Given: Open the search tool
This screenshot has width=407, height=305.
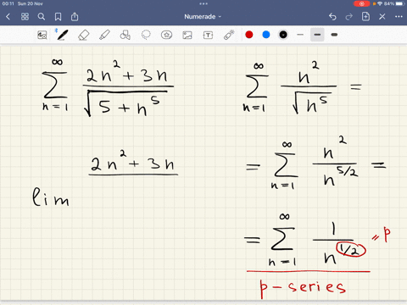Looking at the screenshot, I should tap(42, 17).
